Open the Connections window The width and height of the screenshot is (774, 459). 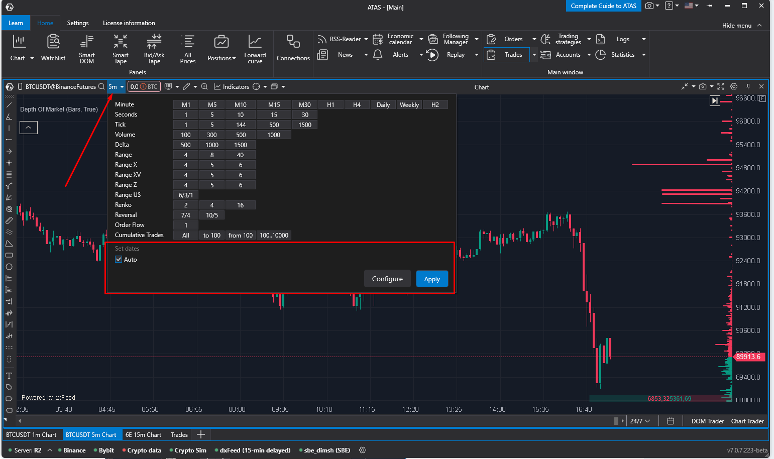click(x=293, y=48)
